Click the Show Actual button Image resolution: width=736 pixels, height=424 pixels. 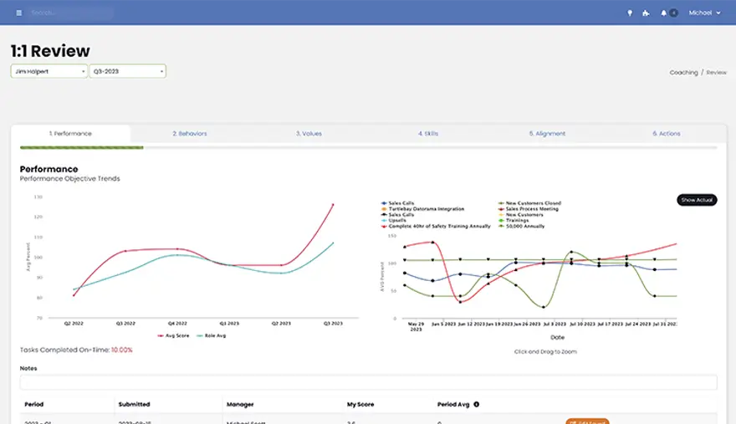click(696, 200)
